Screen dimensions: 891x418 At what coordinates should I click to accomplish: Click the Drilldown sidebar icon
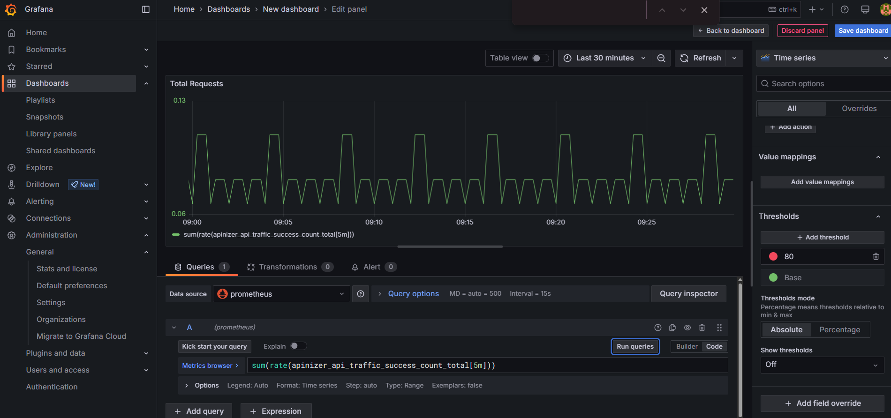(12, 185)
